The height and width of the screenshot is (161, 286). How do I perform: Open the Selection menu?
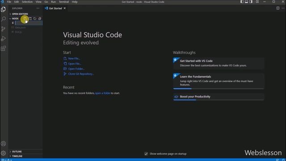[27, 2]
